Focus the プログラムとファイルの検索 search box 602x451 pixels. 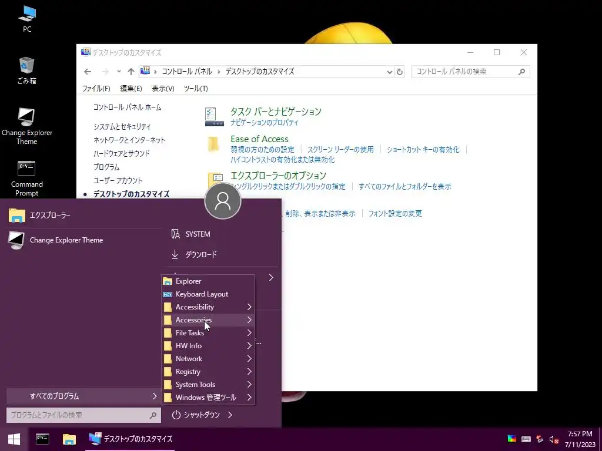[x=83, y=415]
